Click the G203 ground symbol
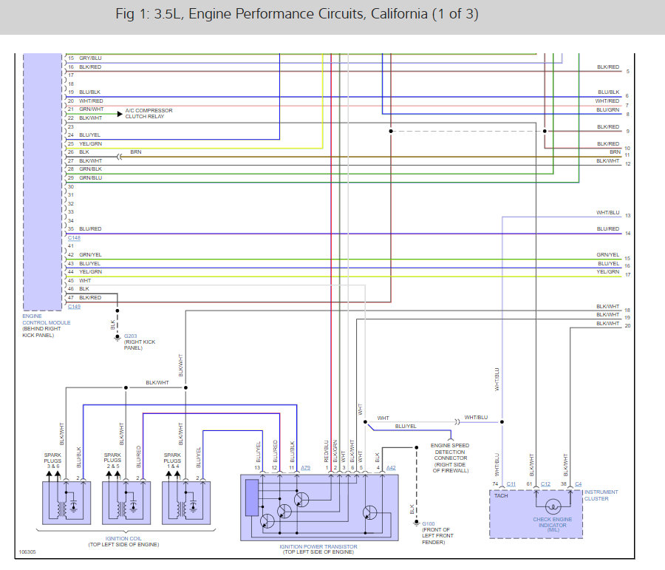 [117, 338]
